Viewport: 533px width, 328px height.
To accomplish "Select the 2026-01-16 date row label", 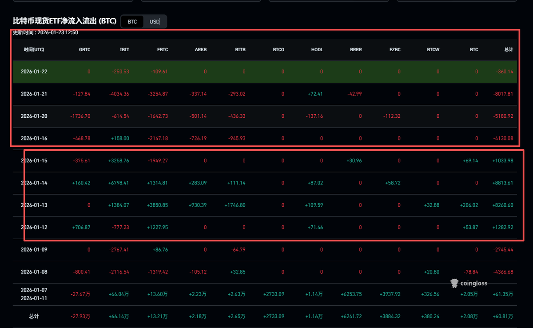I will point(34,138).
